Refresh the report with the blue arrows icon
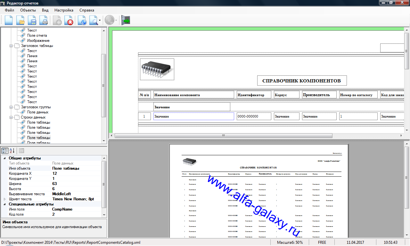Viewport: 410px width, 246px height. pos(82,21)
